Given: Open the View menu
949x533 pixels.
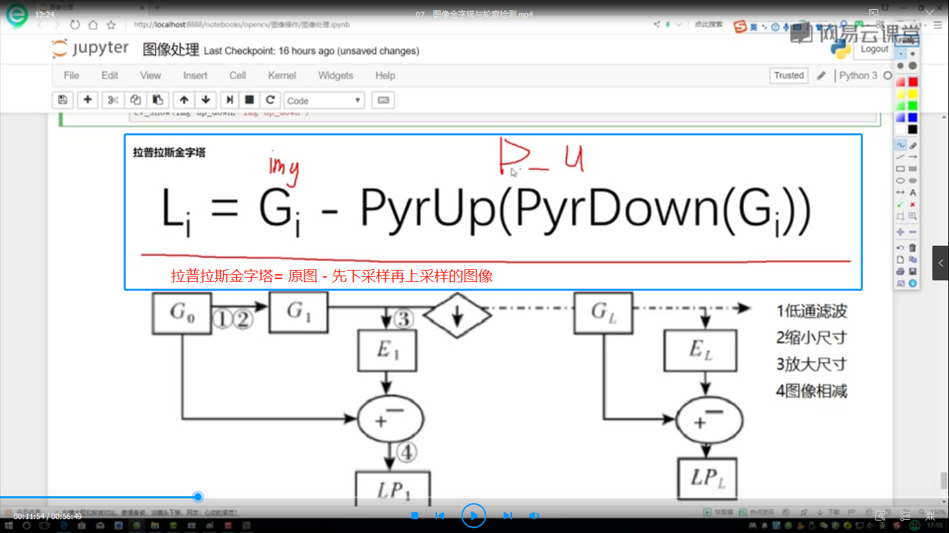Looking at the screenshot, I should [x=151, y=76].
